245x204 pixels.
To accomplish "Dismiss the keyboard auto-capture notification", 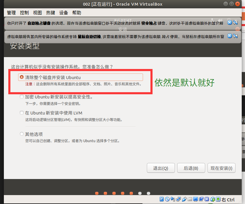I will click(x=230, y=23).
